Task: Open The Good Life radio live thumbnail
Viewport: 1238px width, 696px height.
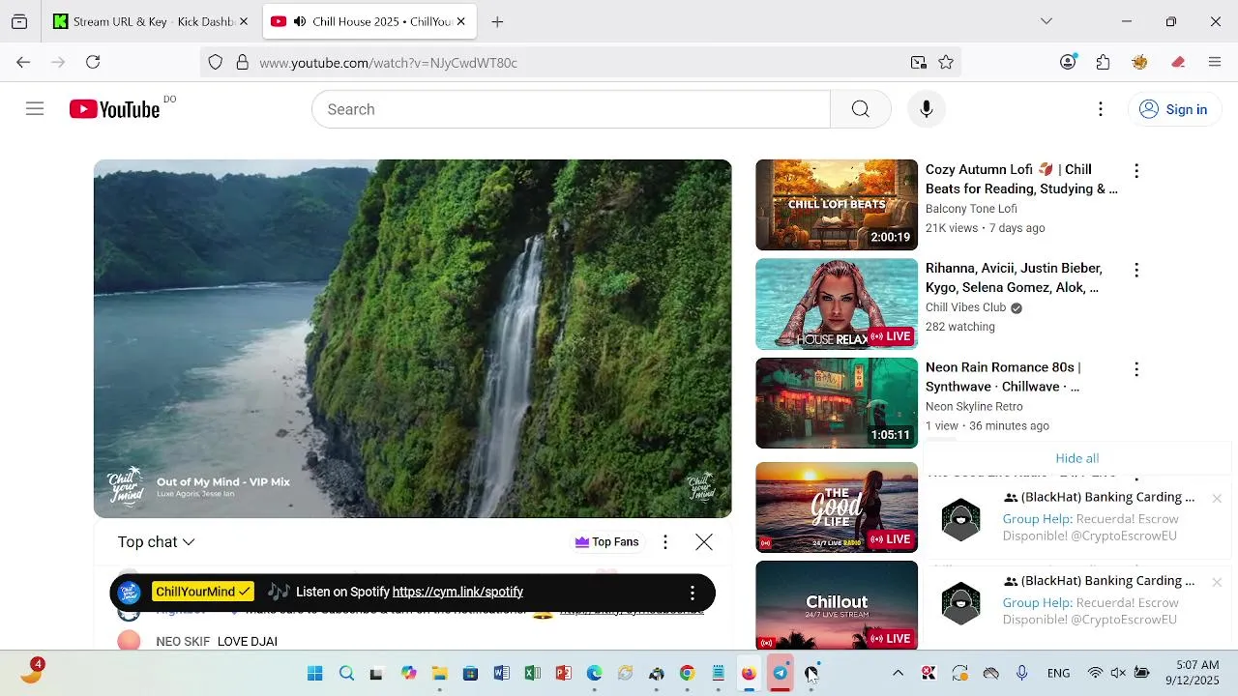Action: [837, 507]
